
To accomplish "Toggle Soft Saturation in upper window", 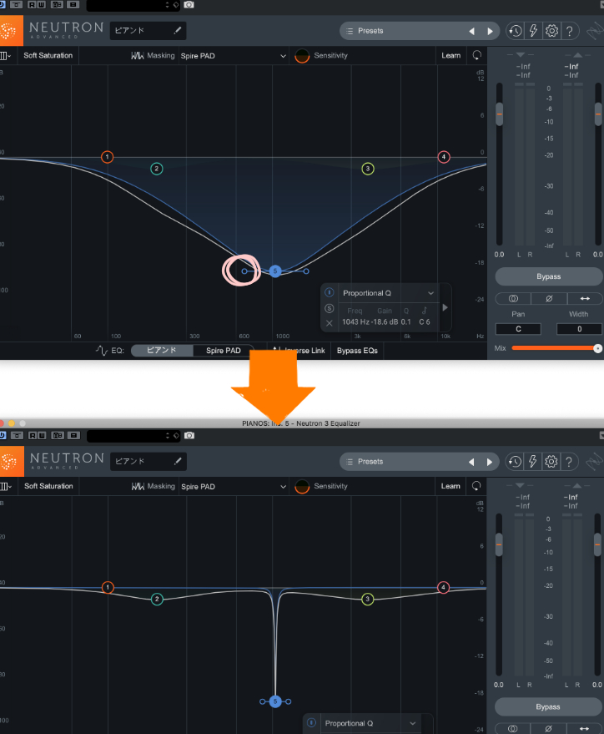I will pos(48,55).
